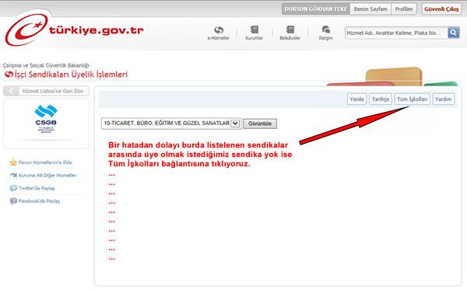Click the Kuruma Ait Diğer Hizmetler icon
This screenshot has height=289, width=467.
click(x=13, y=175)
